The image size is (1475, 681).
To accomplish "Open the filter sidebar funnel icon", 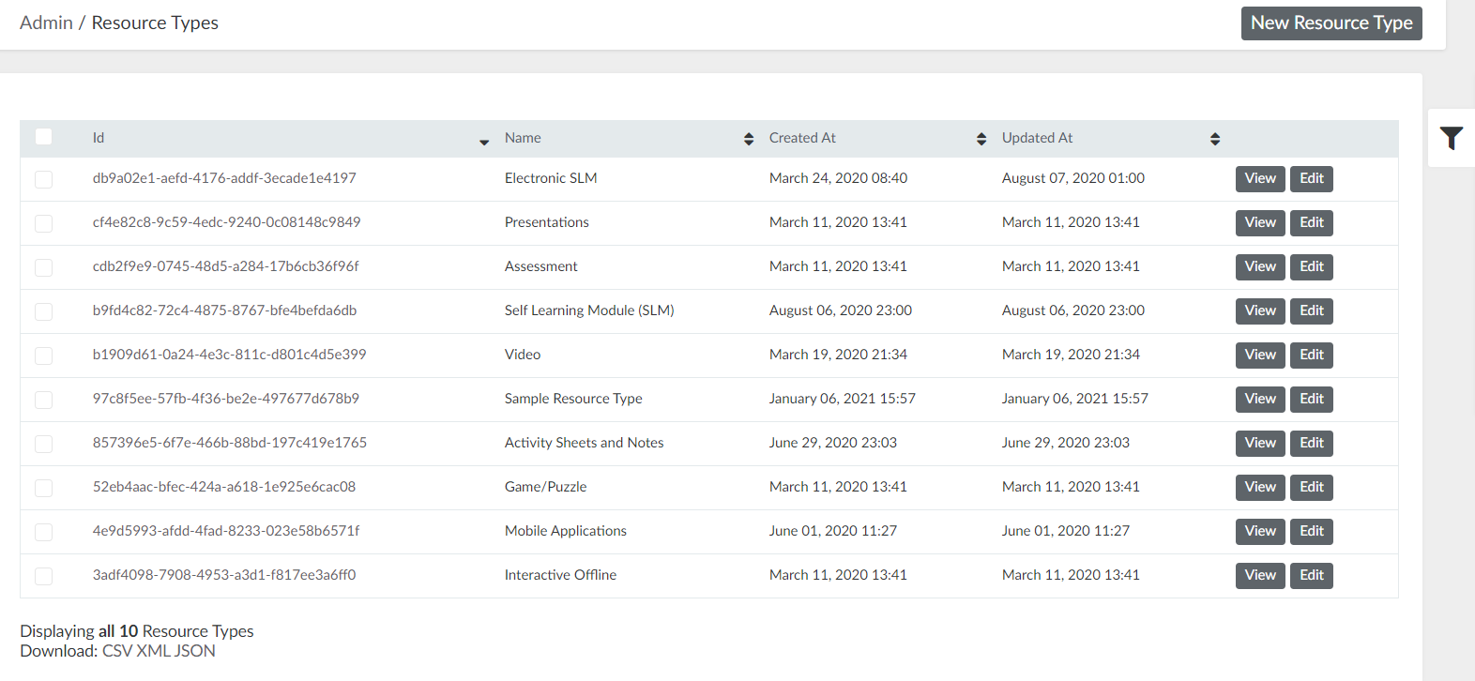I will tap(1451, 139).
